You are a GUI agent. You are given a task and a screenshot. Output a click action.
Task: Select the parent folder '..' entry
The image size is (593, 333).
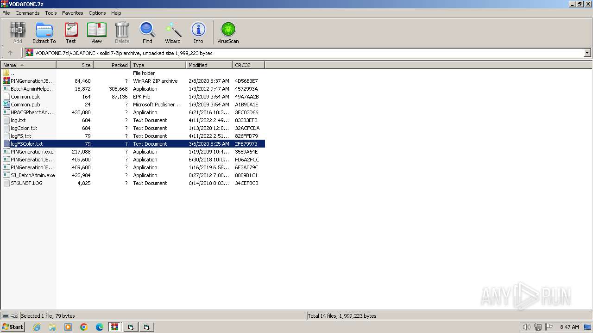(x=133, y=73)
